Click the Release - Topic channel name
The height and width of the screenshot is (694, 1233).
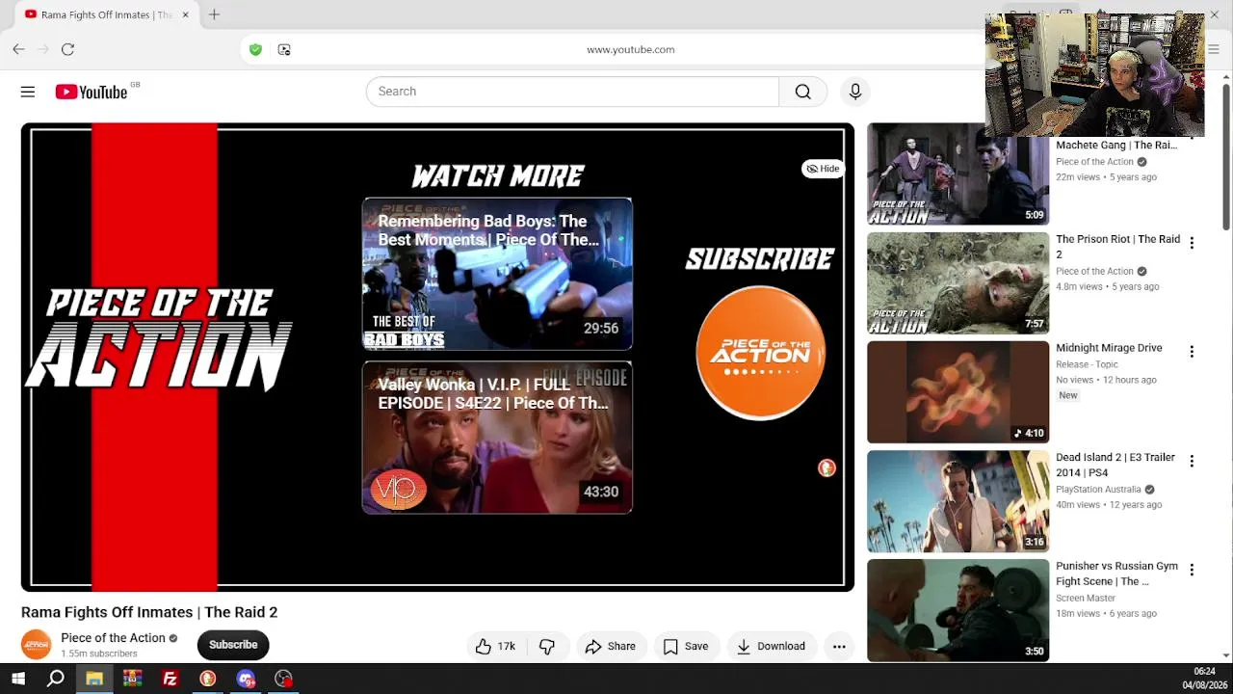coord(1087,364)
